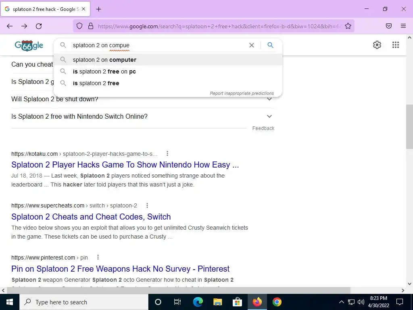Open a new tab with the plus button
The image size is (413, 310).
coord(98,9)
